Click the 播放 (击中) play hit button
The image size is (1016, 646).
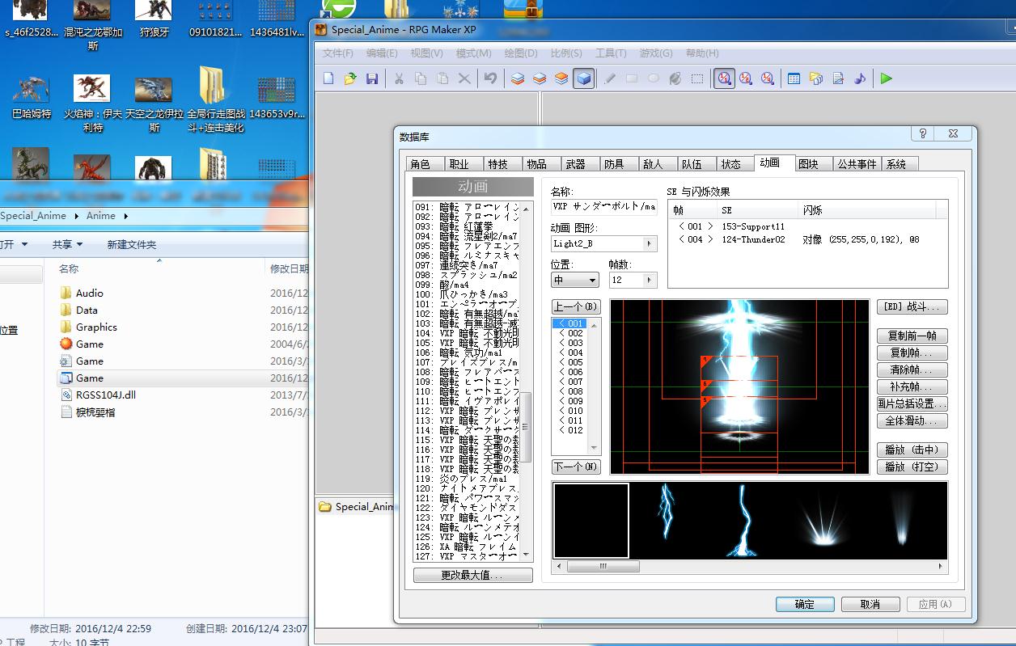[912, 450]
